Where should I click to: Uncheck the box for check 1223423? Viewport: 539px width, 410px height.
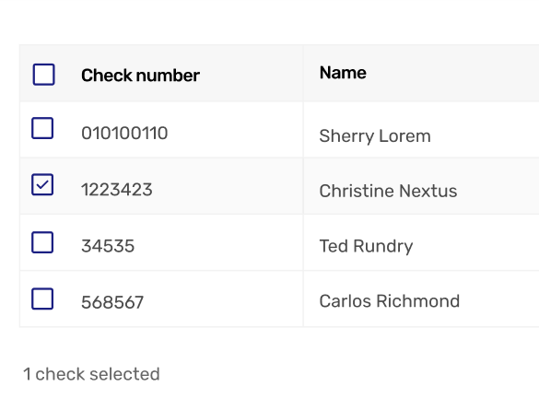point(42,184)
